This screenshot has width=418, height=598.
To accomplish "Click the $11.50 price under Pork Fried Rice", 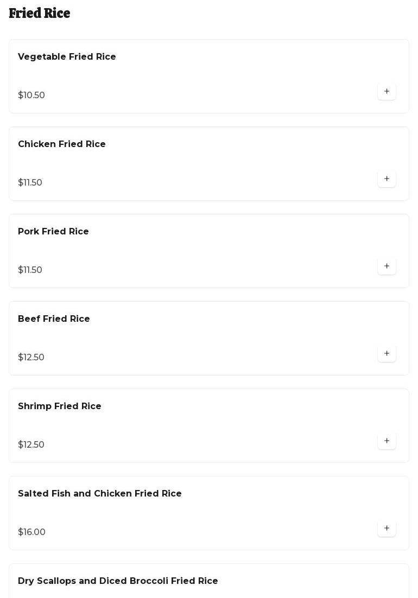I will [30, 270].
